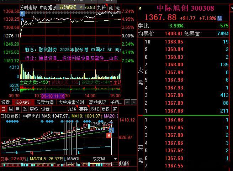Toggle 事件 markers on K-line chart

point(84,109)
